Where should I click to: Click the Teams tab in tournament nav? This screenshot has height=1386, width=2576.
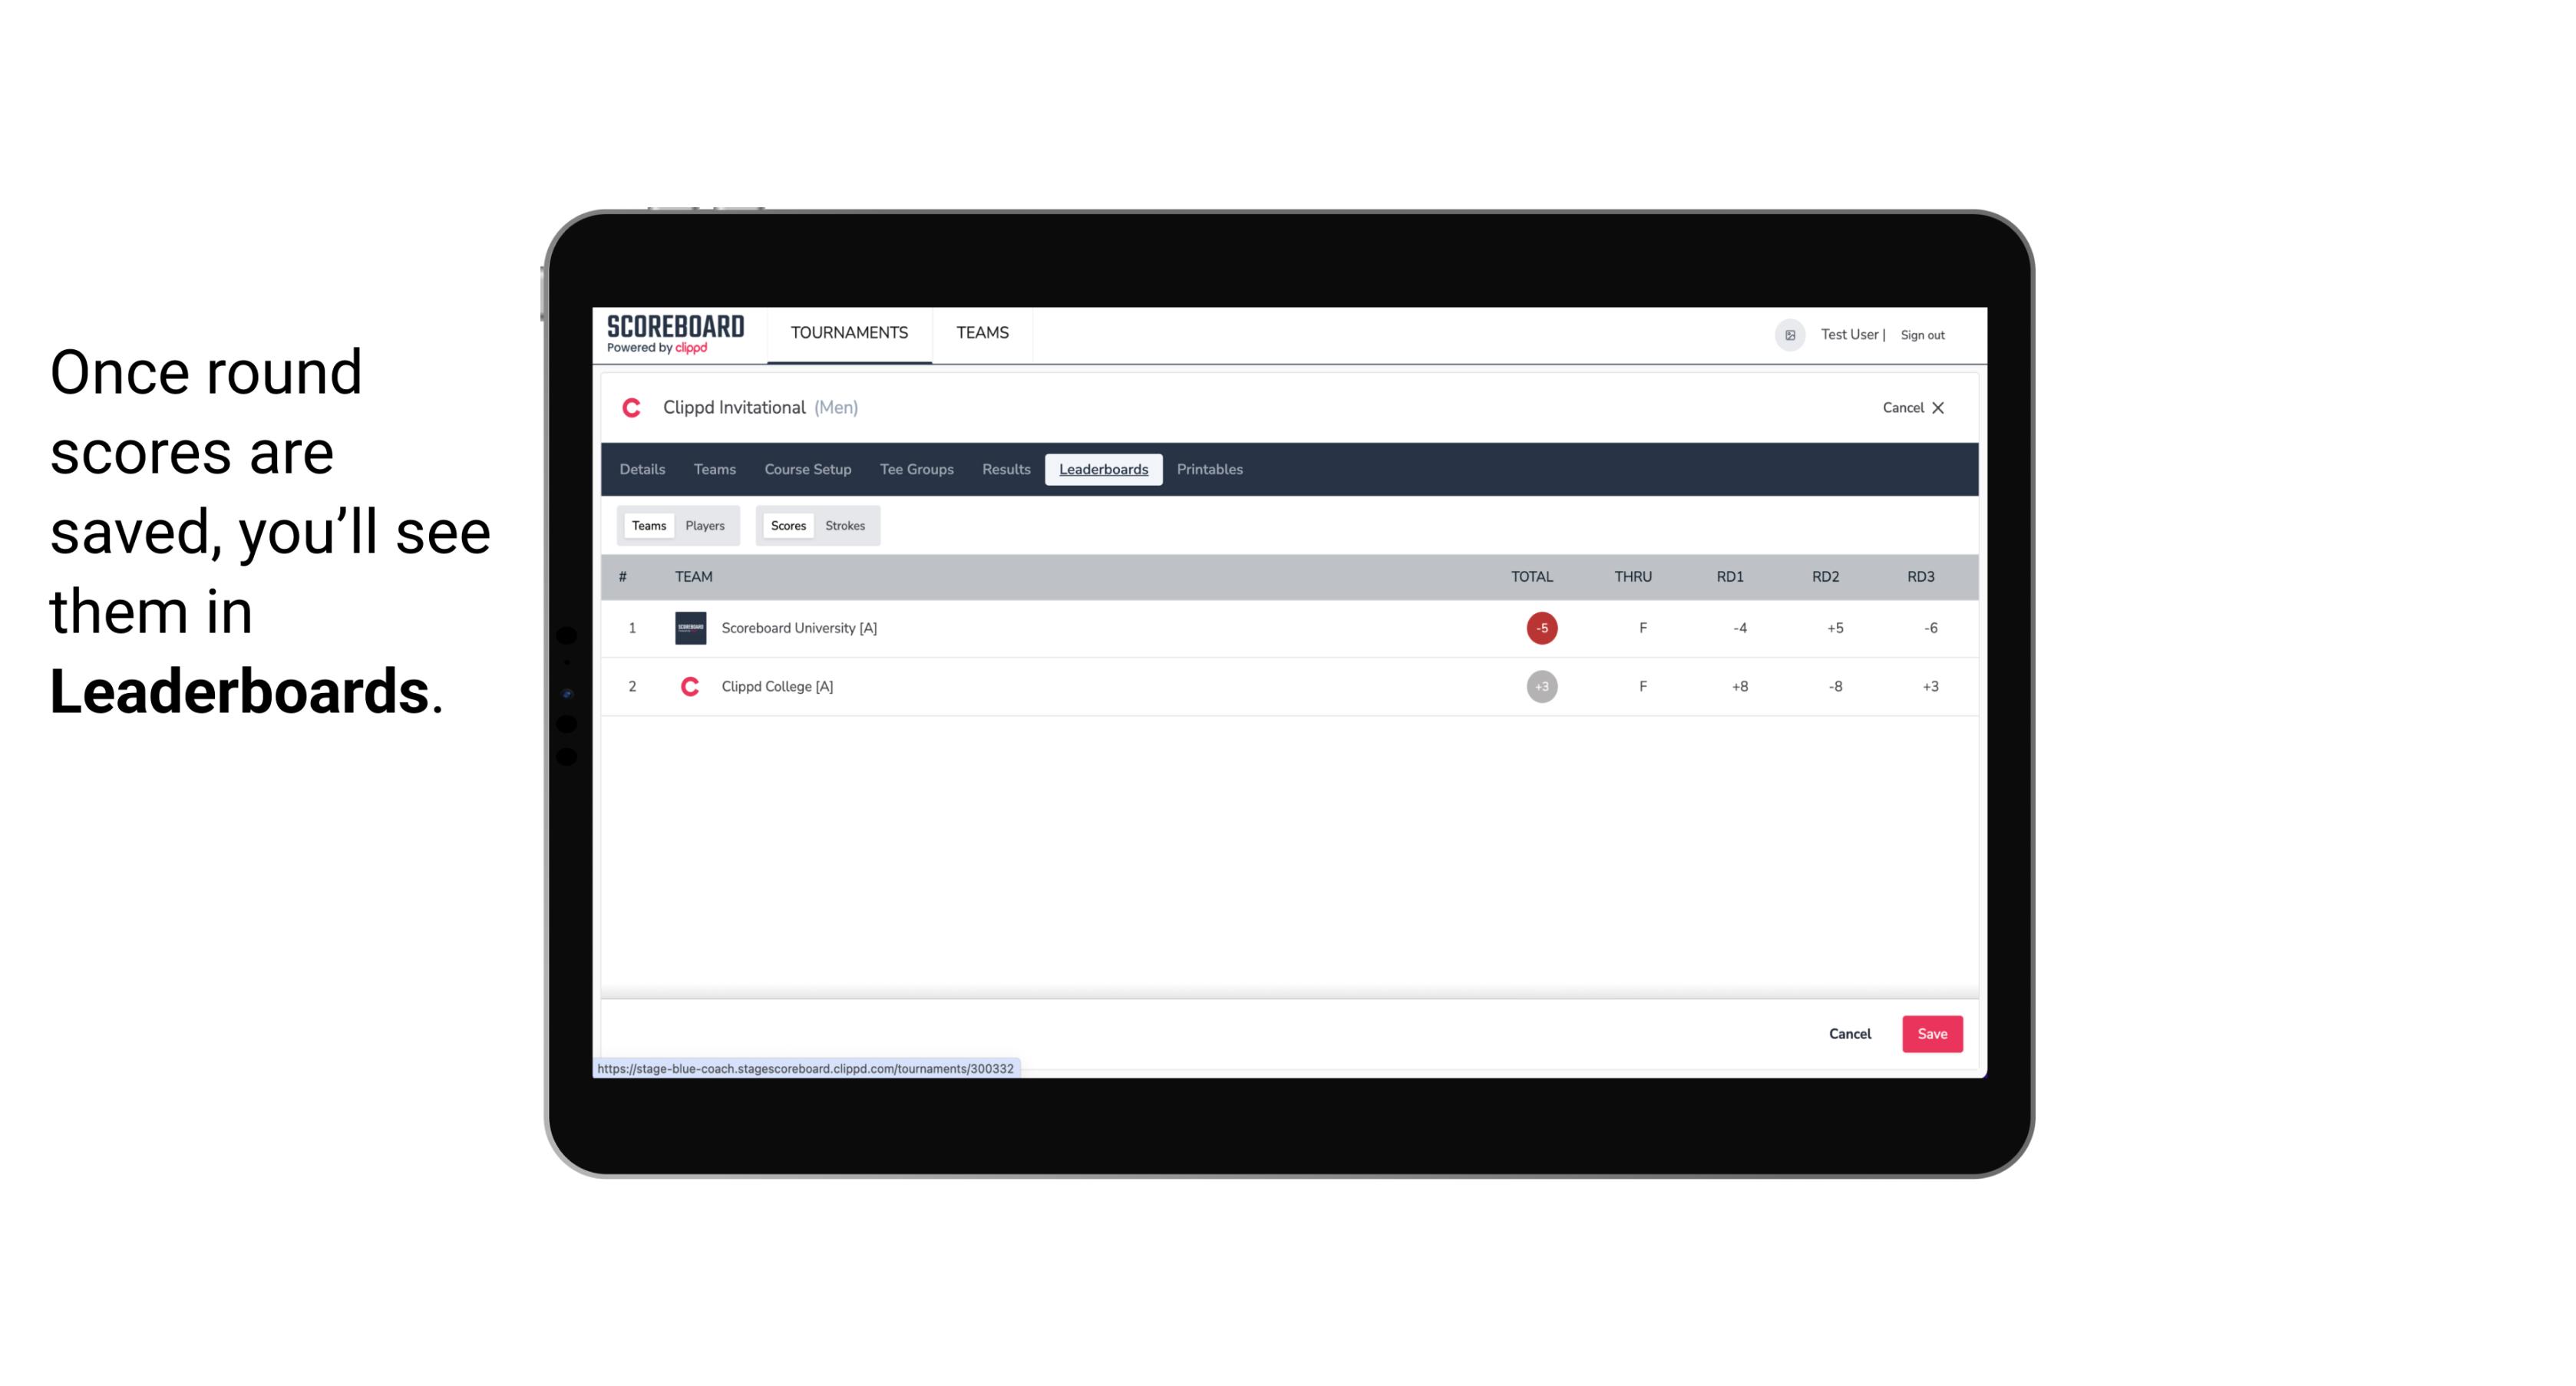pos(714,470)
